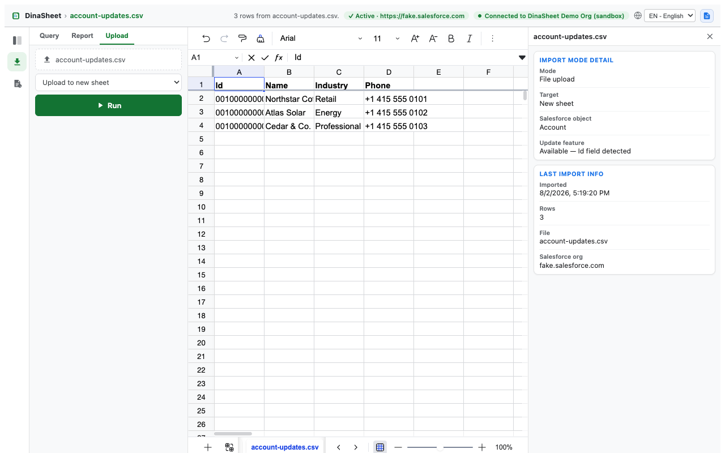Click the account-updates.csv breadcrumb title
The image size is (725, 453).
(x=106, y=16)
